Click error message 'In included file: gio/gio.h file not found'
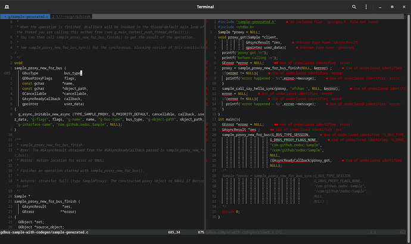Image resolution: width=411 pixels, height=244 pixels. tap(334, 22)
